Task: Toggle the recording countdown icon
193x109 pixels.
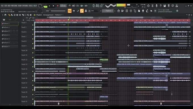Action: [78, 6]
